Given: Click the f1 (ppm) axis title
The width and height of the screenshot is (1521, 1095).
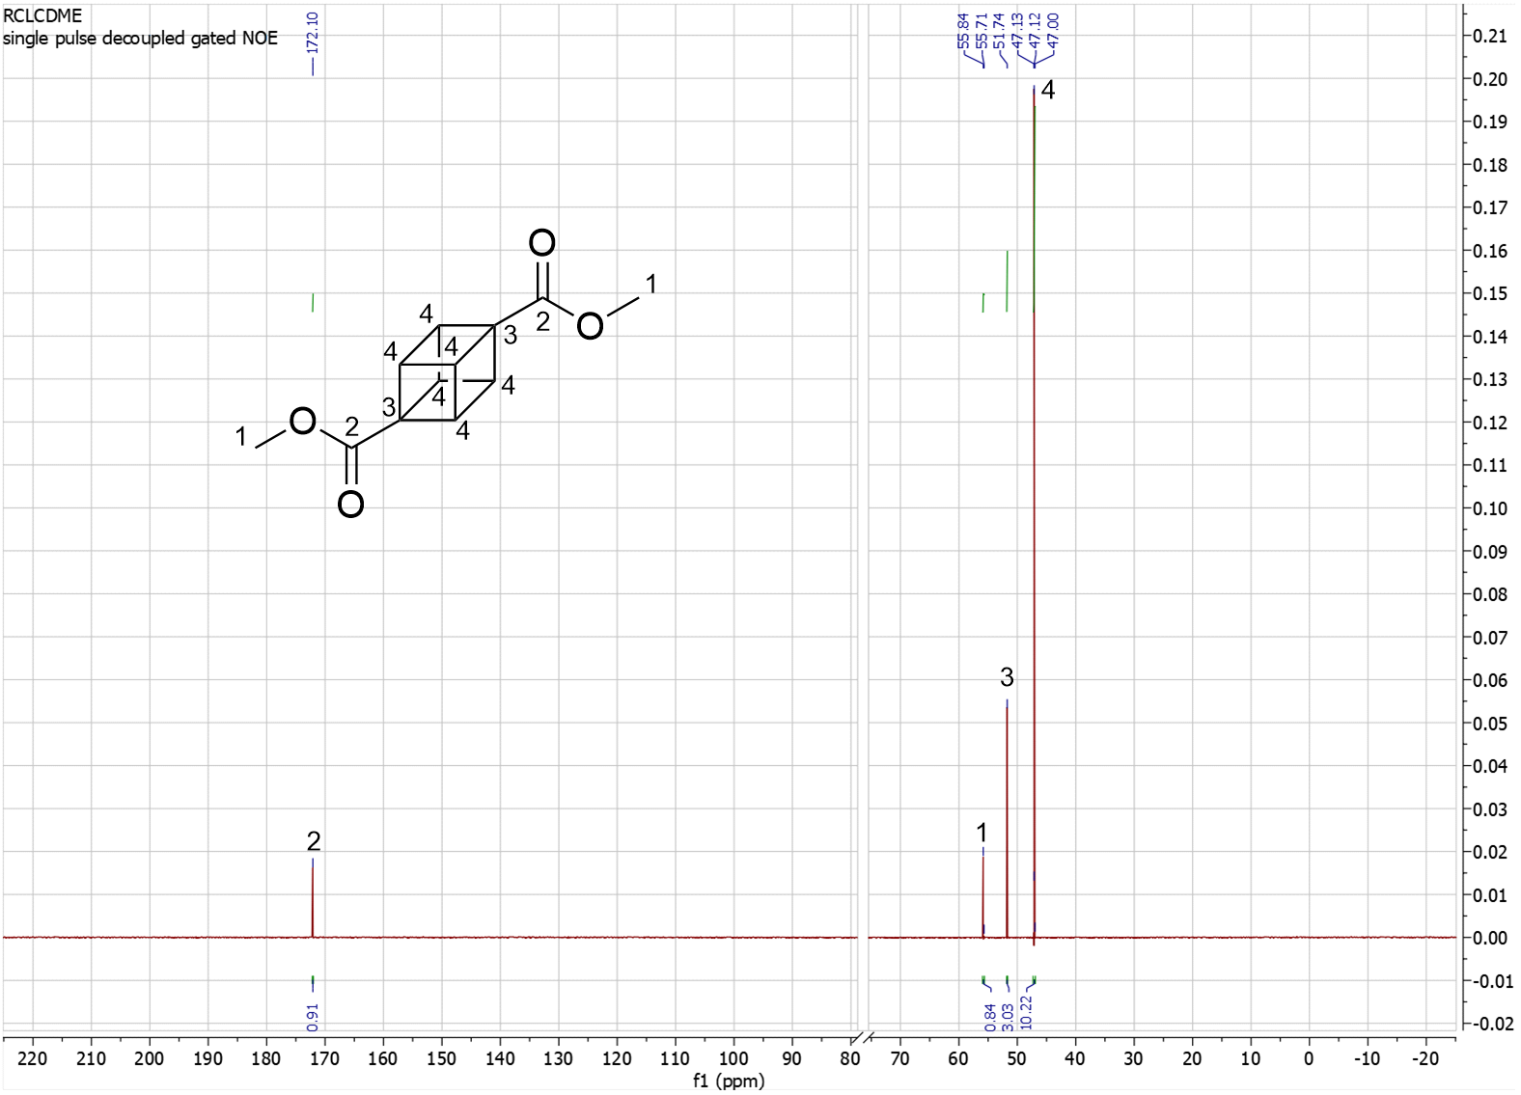Looking at the screenshot, I should (729, 1081).
